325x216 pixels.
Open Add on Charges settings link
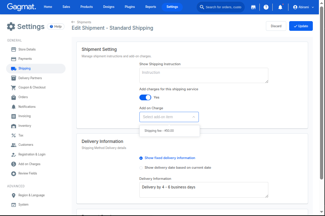(x=29, y=164)
